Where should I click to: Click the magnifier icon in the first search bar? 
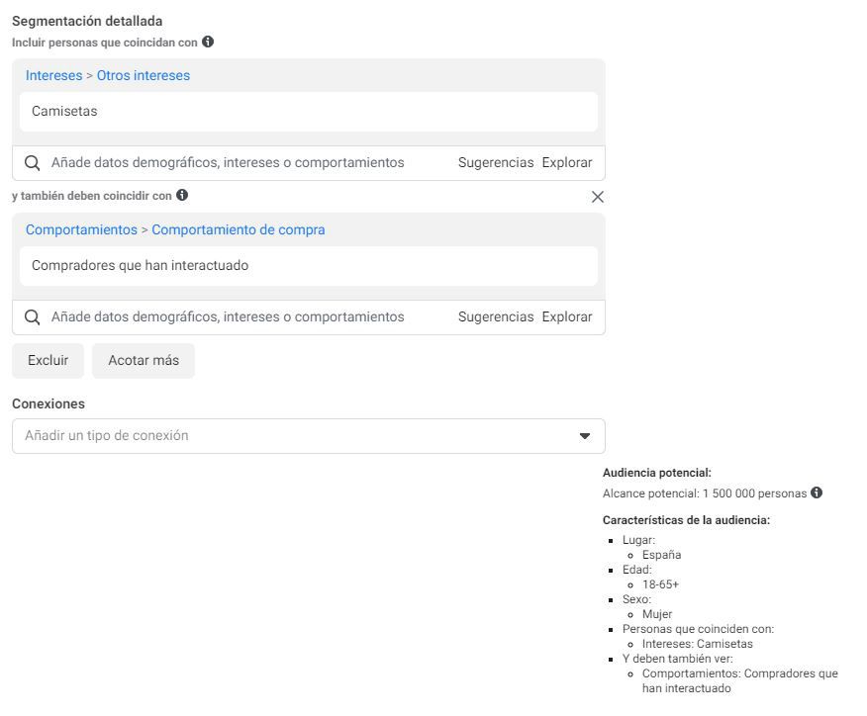pos(31,162)
